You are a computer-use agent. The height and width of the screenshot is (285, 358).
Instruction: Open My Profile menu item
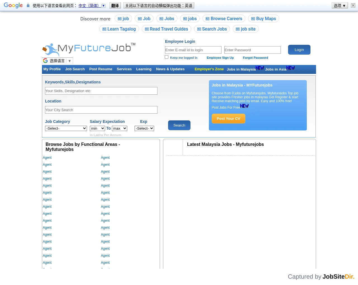tap(52, 69)
